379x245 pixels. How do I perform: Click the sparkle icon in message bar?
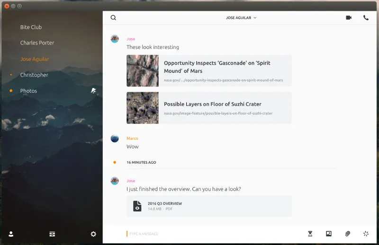point(366,234)
